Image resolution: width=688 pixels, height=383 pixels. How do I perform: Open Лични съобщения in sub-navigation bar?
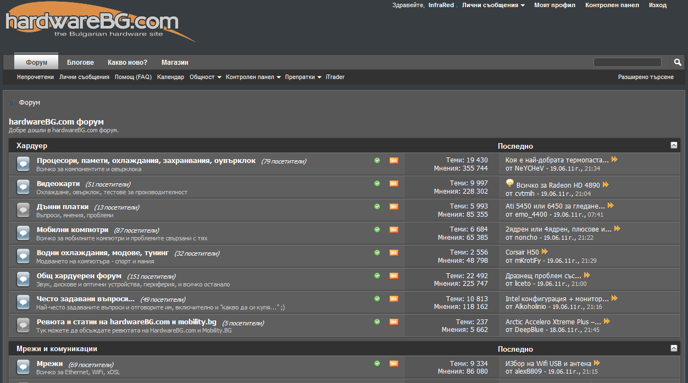[x=85, y=77]
